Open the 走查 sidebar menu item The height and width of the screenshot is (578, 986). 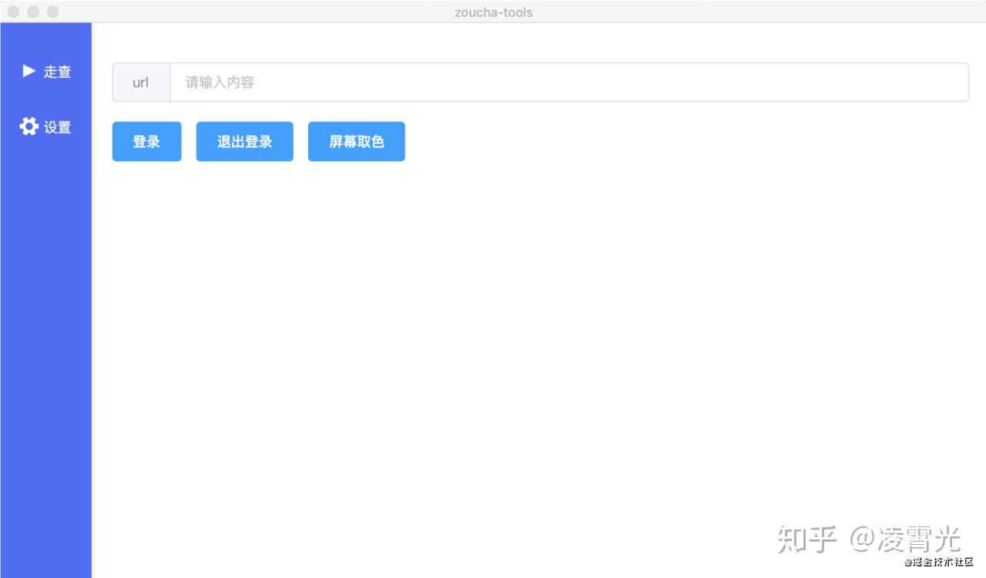coord(46,72)
